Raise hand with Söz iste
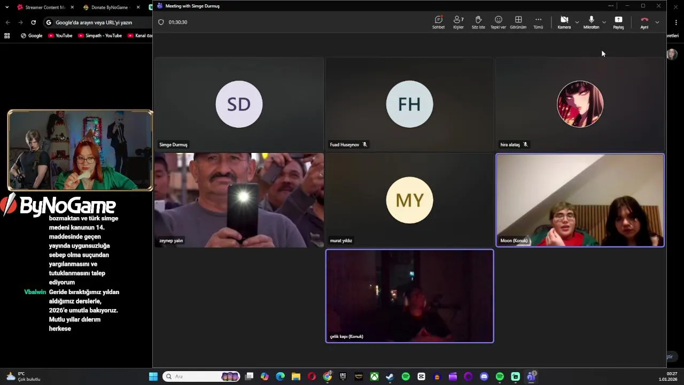684x385 pixels. tap(478, 22)
